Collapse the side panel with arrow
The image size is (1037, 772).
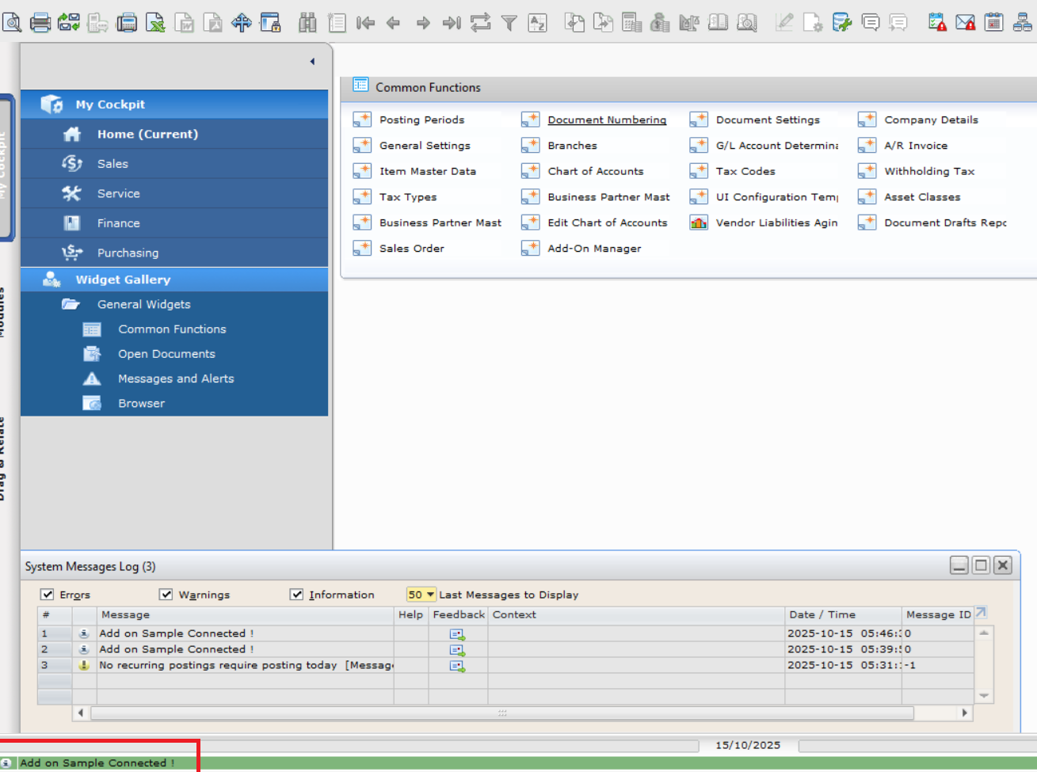pos(312,62)
